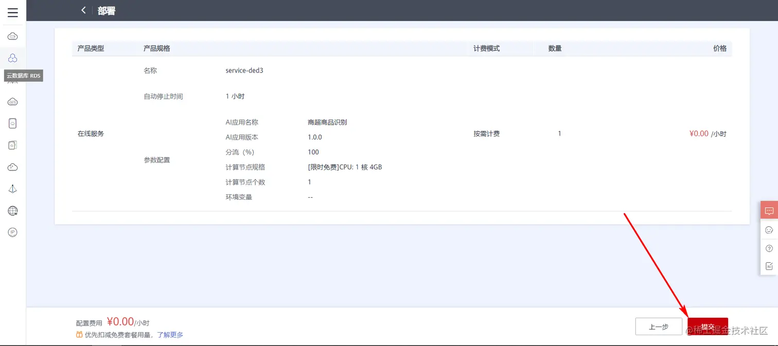Click the pencil edit icon on the right edge
This screenshot has width=778, height=346.
(769, 266)
